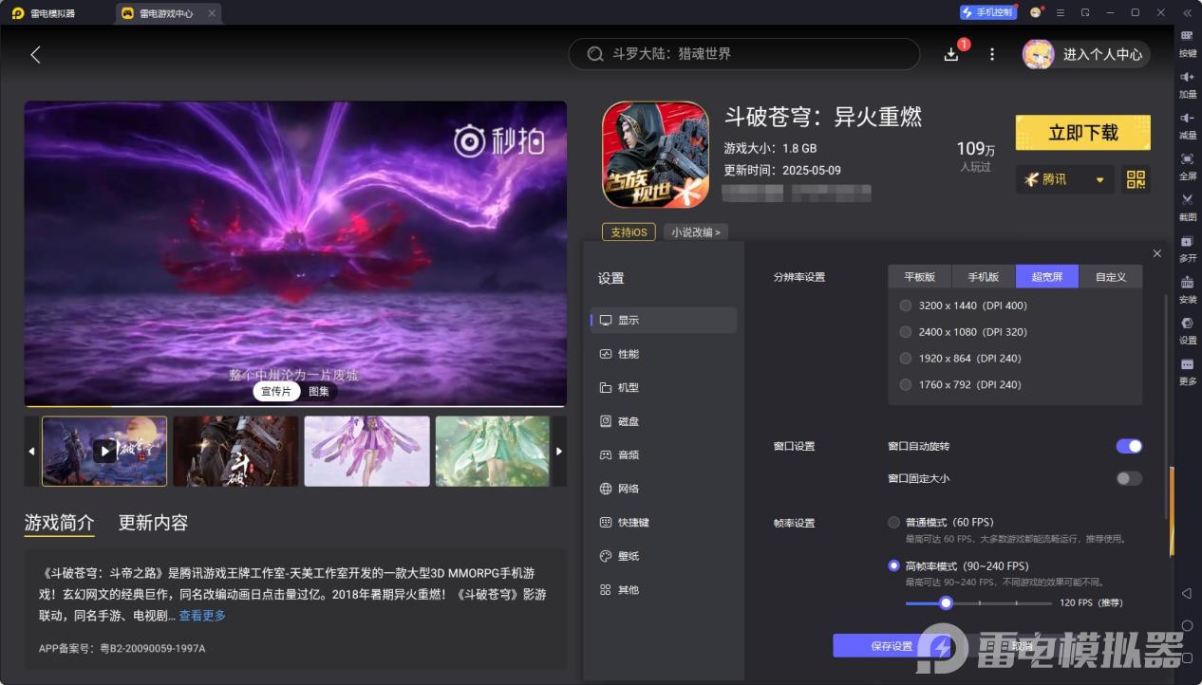Open the 快捷键 settings section

pos(664,523)
